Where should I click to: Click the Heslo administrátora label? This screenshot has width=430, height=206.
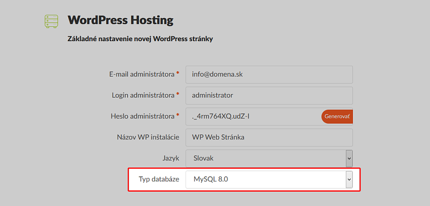tap(142, 116)
